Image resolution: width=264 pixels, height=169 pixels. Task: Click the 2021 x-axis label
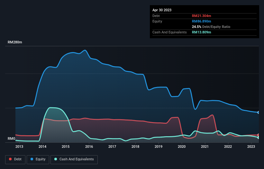point(205,147)
